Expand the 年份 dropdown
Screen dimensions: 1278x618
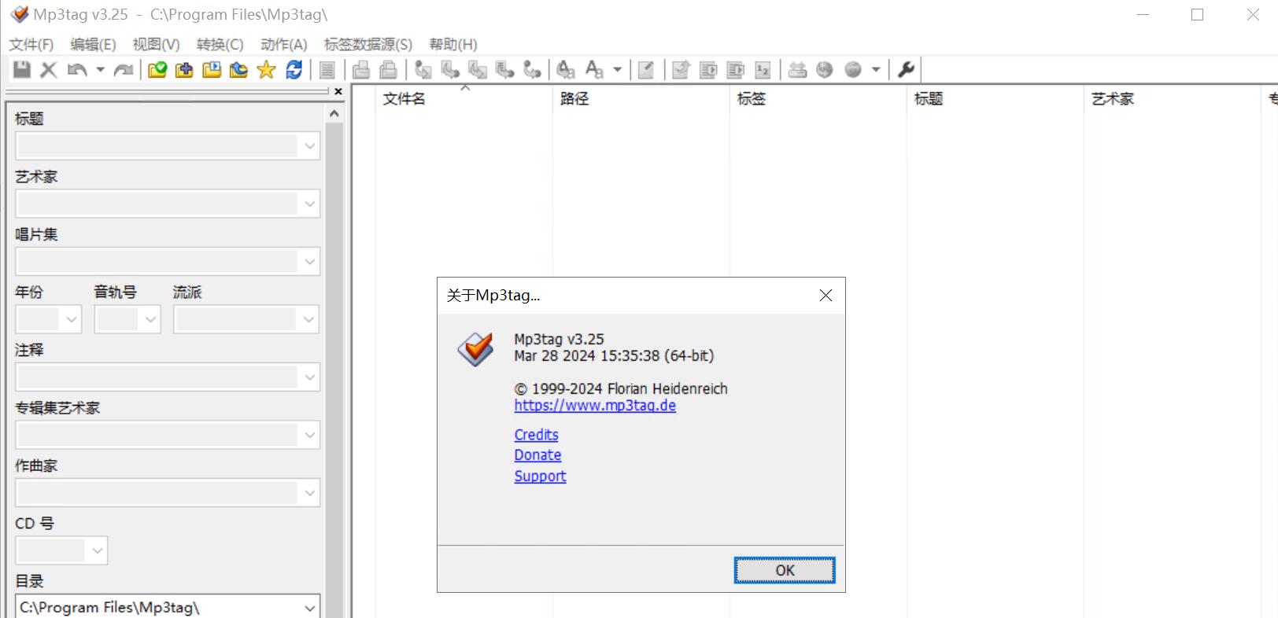(x=72, y=319)
